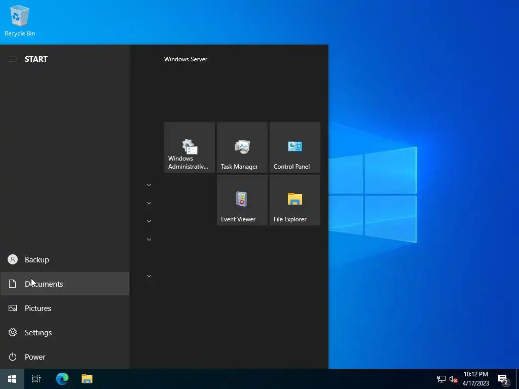Image resolution: width=519 pixels, height=389 pixels.
Task: Open the Power options menu
Action: [x=65, y=357]
